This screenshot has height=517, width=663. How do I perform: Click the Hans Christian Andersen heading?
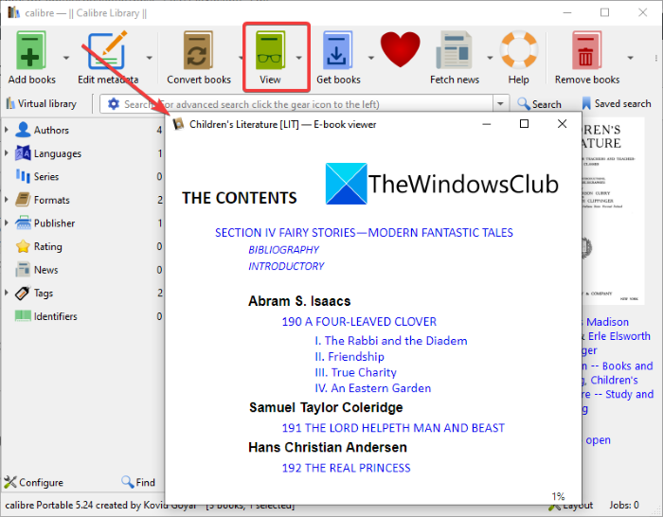coord(328,447)
